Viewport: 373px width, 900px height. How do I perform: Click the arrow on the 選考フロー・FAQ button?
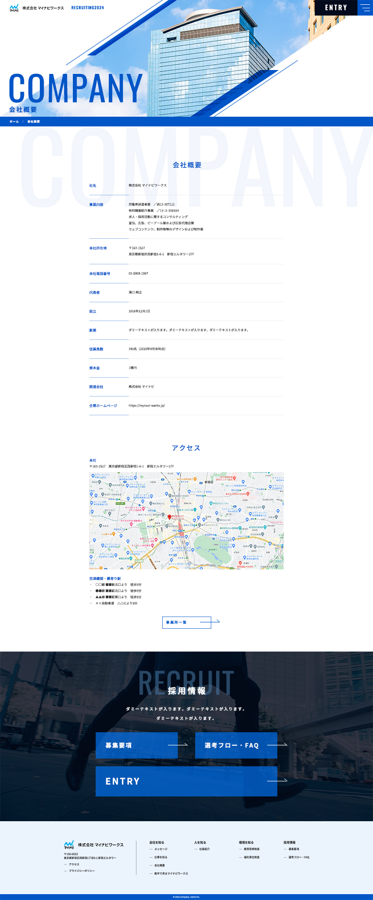click(277, 744)
